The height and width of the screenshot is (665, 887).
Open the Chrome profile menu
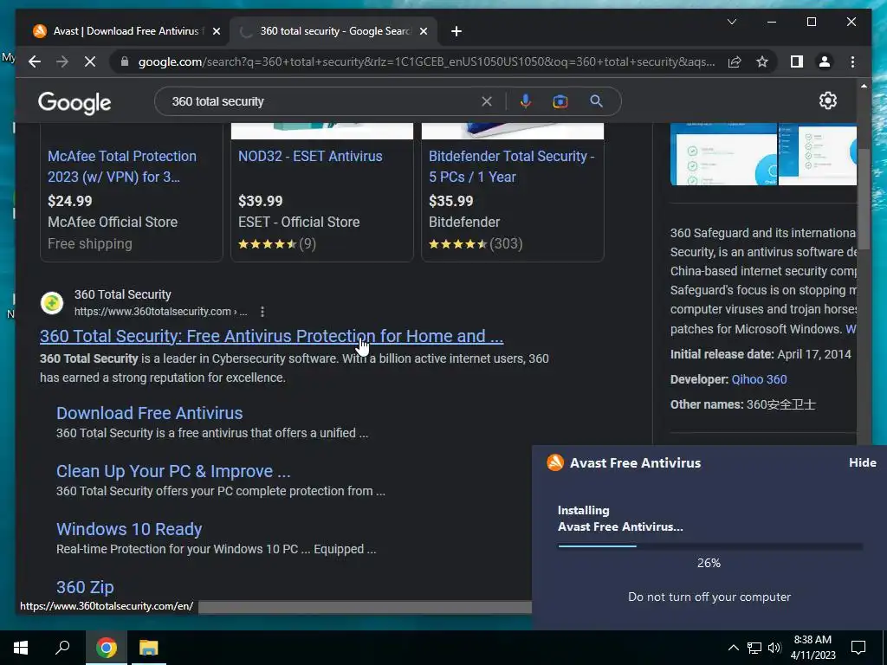point(825,61)
